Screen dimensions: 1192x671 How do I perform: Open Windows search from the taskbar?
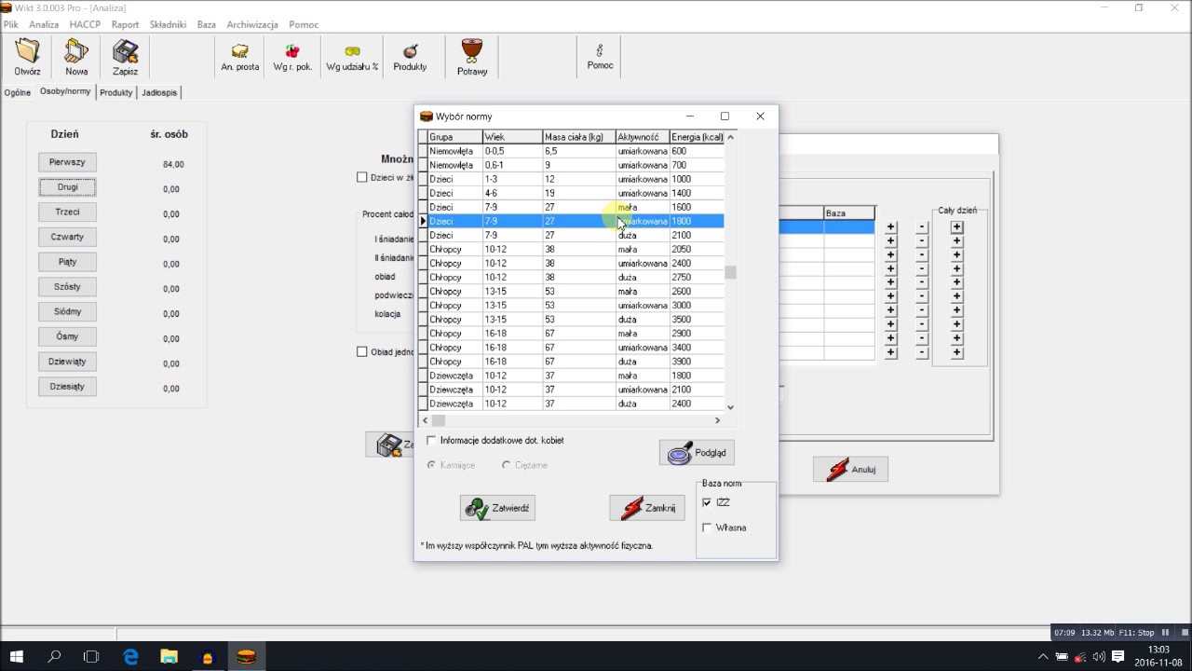[54, 657]
